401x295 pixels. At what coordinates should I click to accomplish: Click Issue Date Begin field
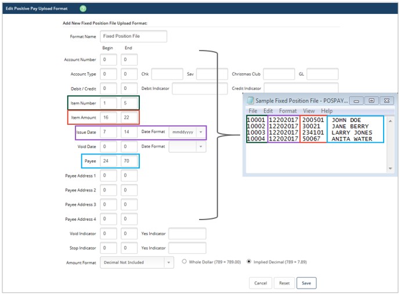(109, 132)
